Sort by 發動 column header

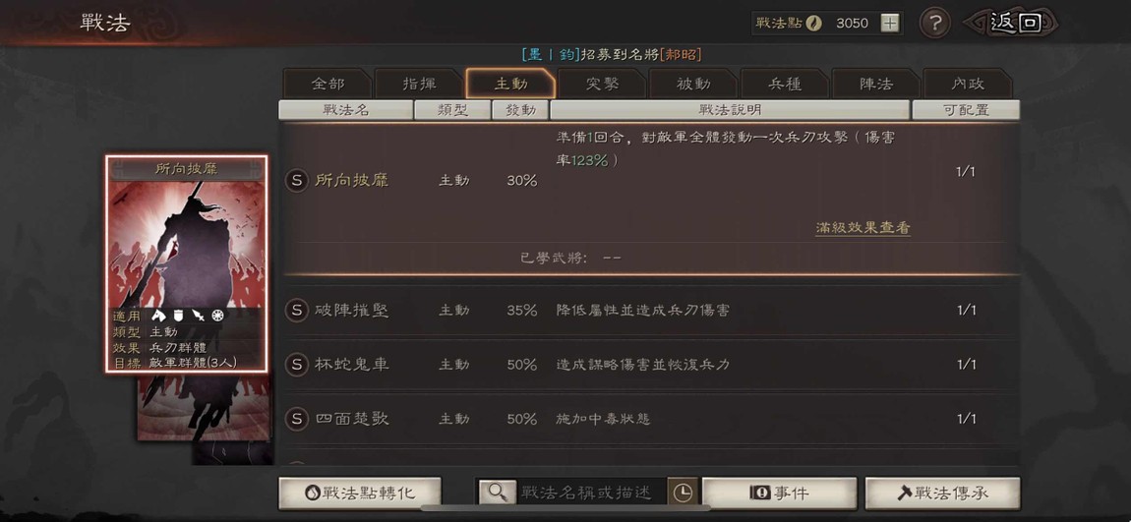click(x=520, y=109)
